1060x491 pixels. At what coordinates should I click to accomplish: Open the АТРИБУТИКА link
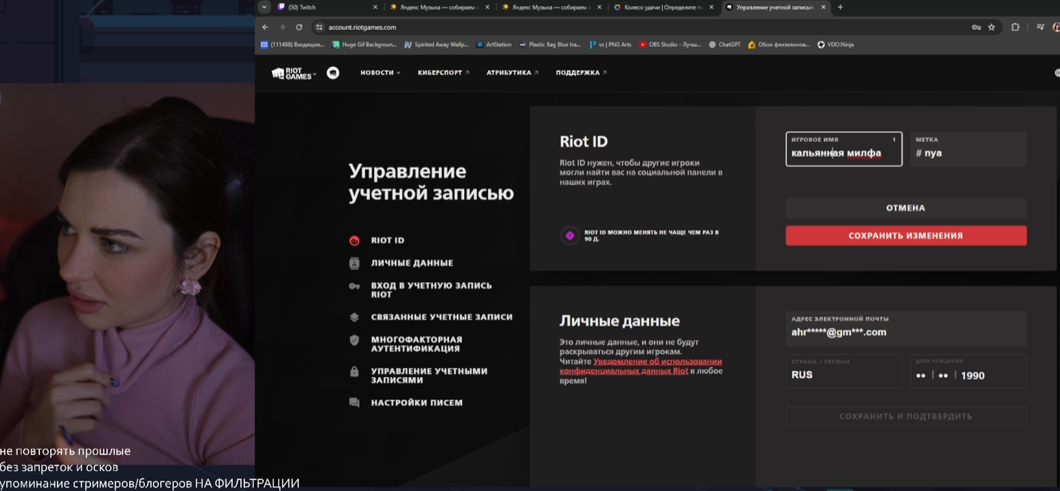(x=512, y=73)
